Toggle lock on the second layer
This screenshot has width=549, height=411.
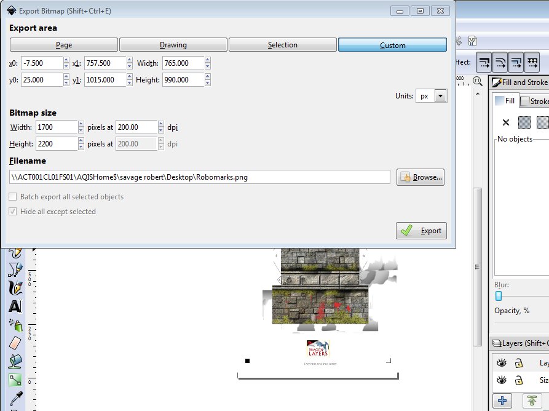(x=519, y=380)
